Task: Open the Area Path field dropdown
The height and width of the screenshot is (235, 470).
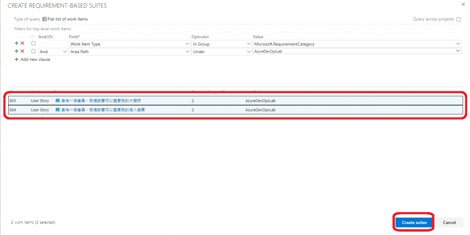Action: point(129,52)
